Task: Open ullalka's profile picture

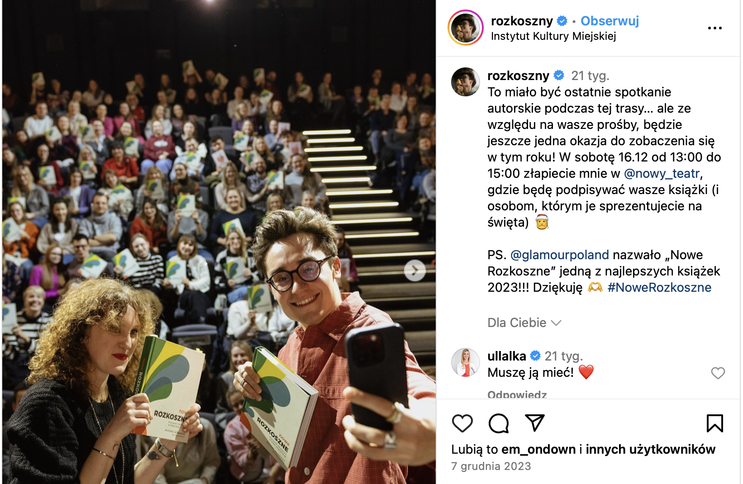Action: pyautogui.click(x=465, y=362)
